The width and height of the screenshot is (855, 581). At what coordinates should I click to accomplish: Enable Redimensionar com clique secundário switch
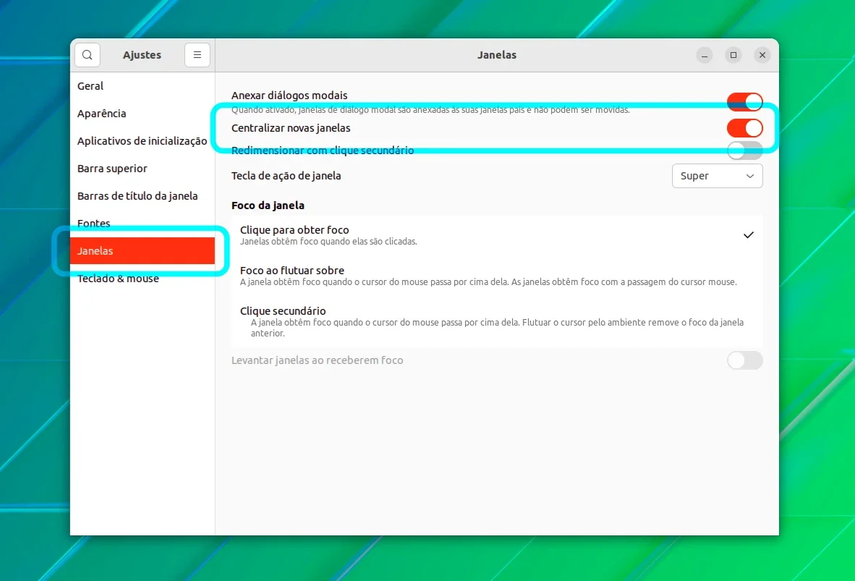coord(745,150)
